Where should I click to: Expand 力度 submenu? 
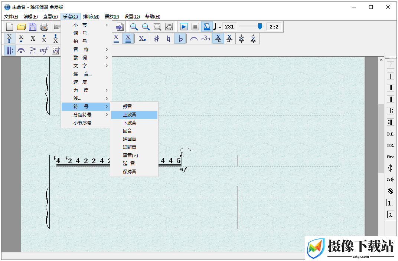point(86,90)
